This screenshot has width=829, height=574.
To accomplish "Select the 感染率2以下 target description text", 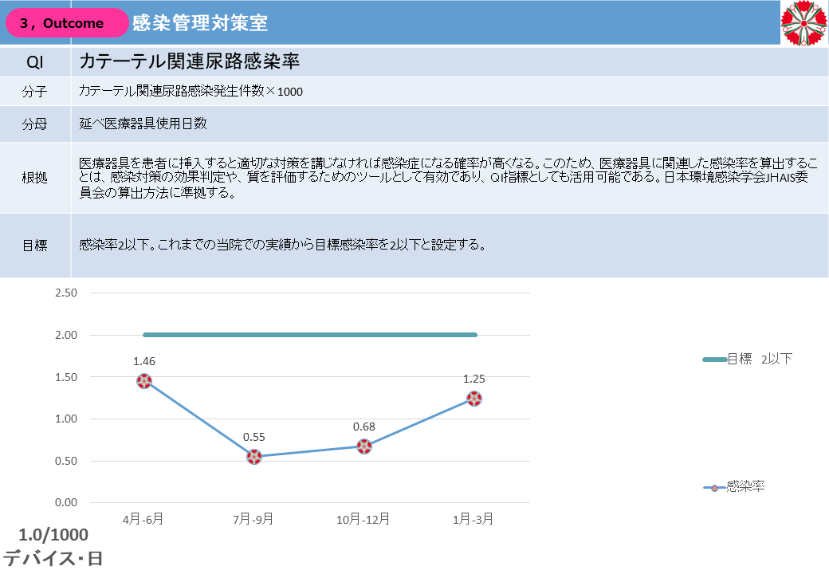I will 282,245.
